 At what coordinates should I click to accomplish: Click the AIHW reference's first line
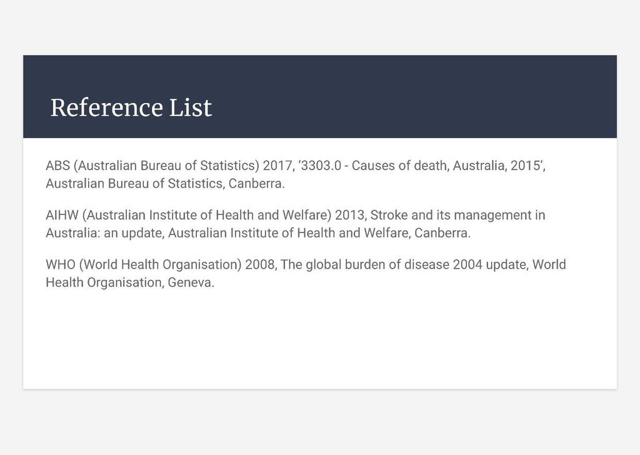point(296,215)
